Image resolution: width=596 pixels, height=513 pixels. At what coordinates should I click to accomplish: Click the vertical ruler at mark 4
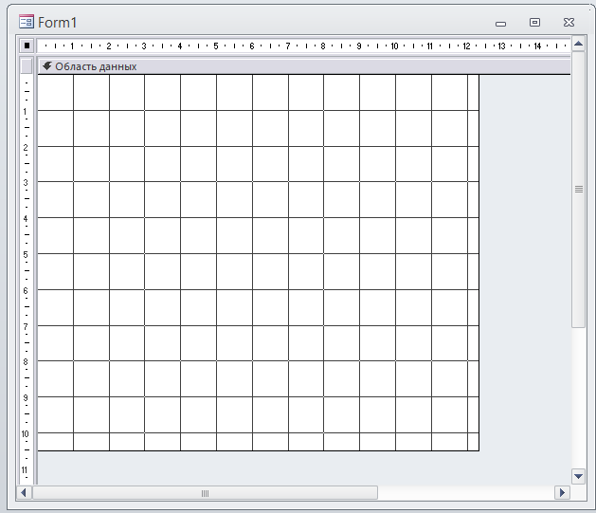tap(26, 219)
